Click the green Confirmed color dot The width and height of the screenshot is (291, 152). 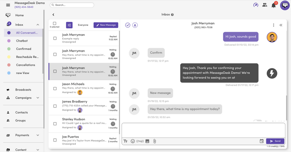click(x=9, y=49)
